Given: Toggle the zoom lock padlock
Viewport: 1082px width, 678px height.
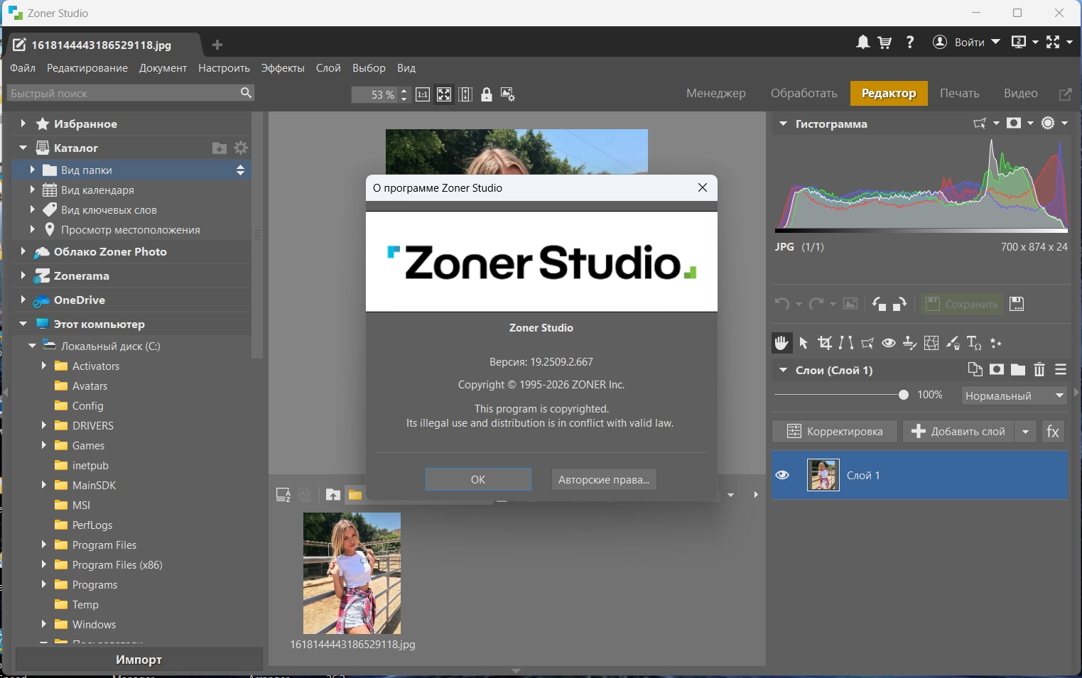Looking at the screenshot, I should [x=487, y=94].
